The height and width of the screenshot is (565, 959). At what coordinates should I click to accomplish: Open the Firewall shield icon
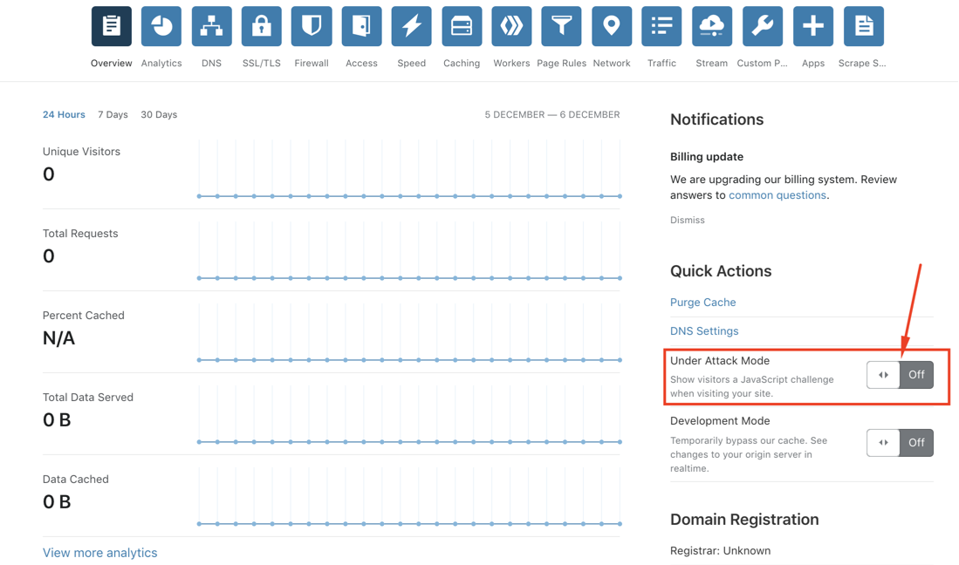(312, 26)
